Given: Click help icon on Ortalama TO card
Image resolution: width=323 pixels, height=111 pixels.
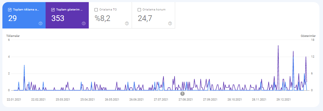Looking at the screenshot, I should (127, 23).
